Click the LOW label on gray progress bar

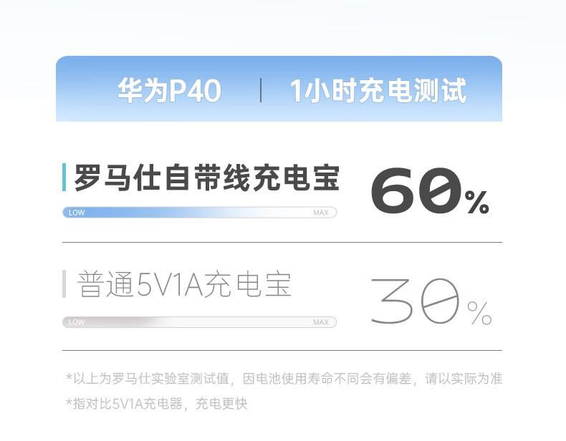(77, 322)
